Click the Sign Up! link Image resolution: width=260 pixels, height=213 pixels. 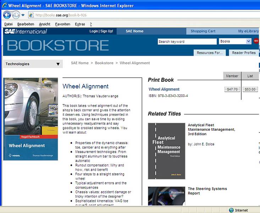click(107, 31)
